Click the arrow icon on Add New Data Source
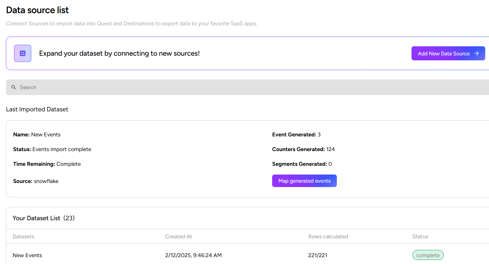The height and width of the screenshot is (264, 489). 477,53
